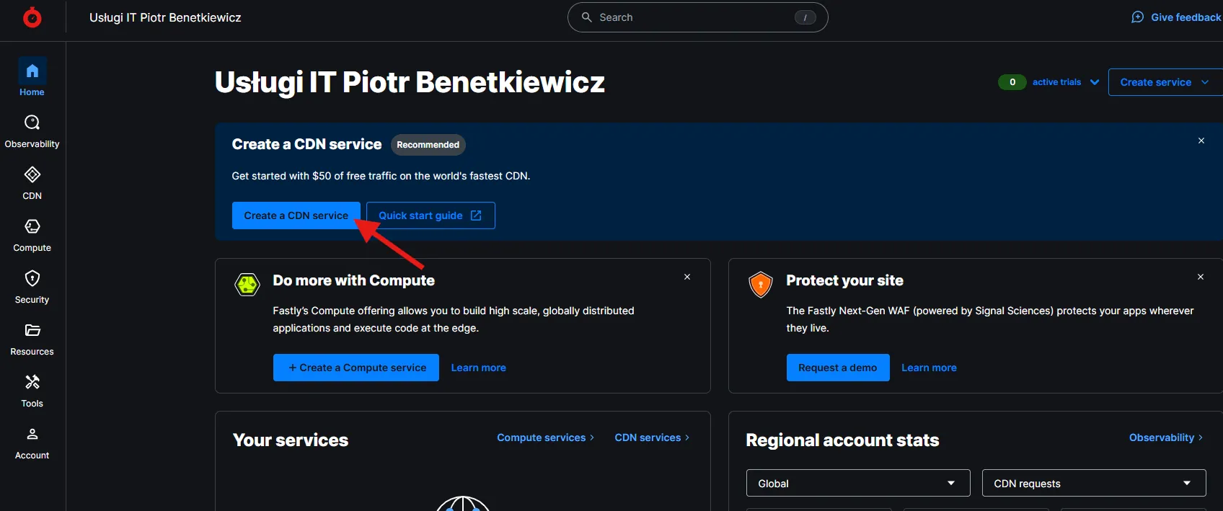
Task: Click the Give feedback link
Action: [x=1176, y=17]
